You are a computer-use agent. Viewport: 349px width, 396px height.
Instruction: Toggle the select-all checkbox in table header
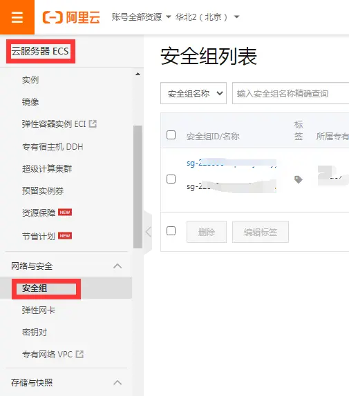pyautogui.click(x=171, y=135)
